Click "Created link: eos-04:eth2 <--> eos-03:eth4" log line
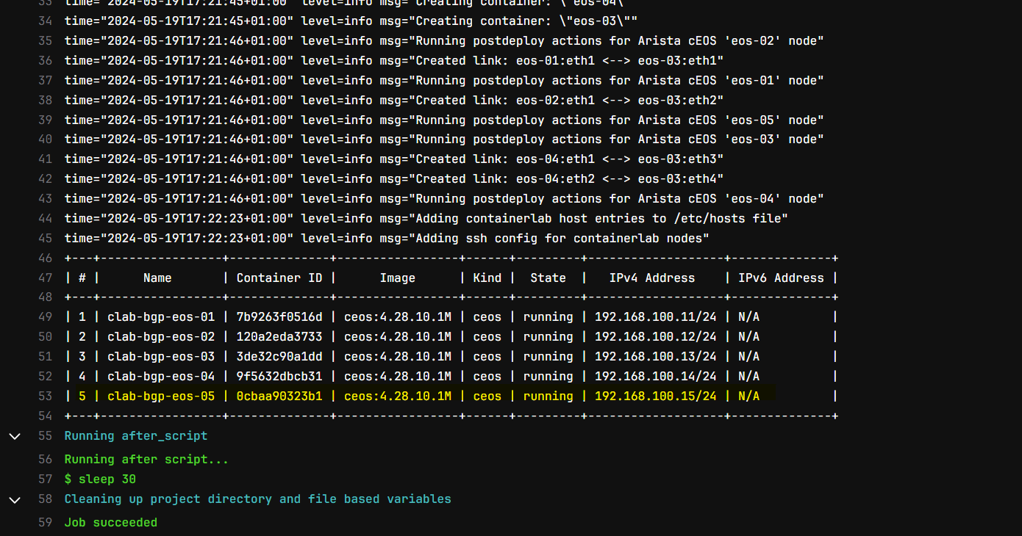Image resolution: width=1022 pixels, height=536 pixels. [570, 178]
